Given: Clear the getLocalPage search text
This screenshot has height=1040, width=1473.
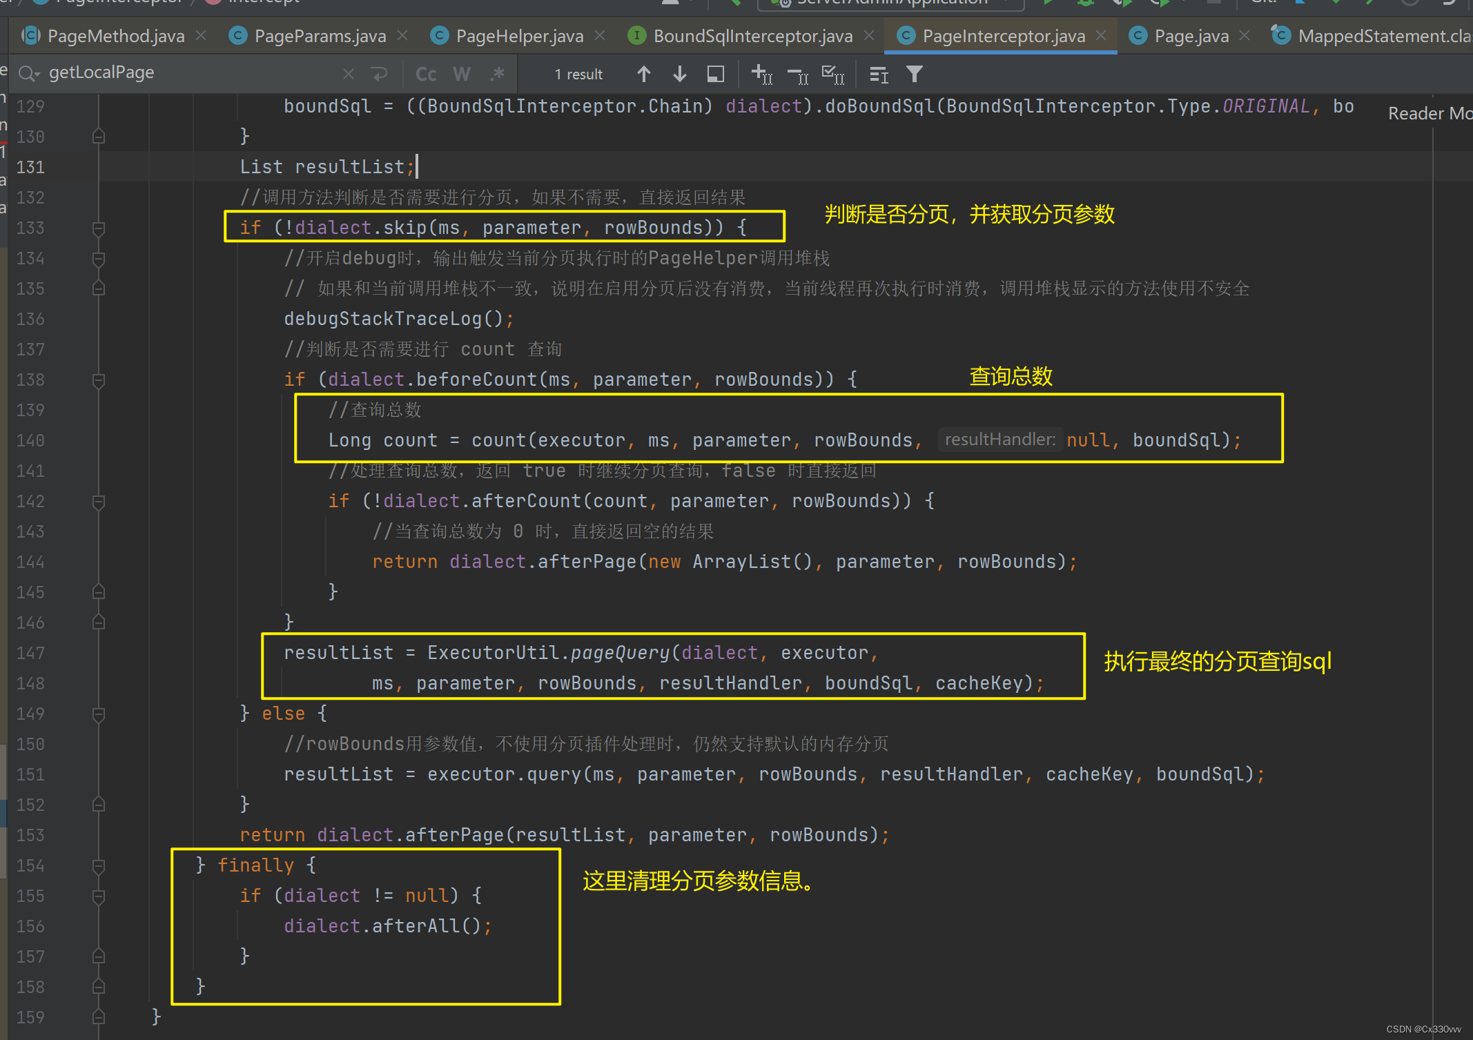Looking at the screenshot, I should coord(349,74).
